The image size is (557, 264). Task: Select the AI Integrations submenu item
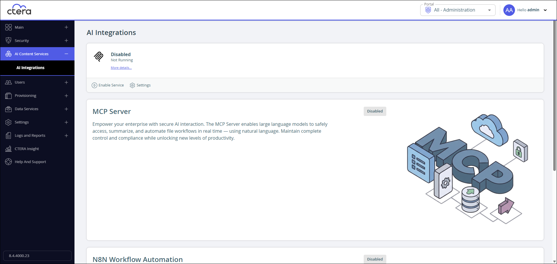click(30, 68)
